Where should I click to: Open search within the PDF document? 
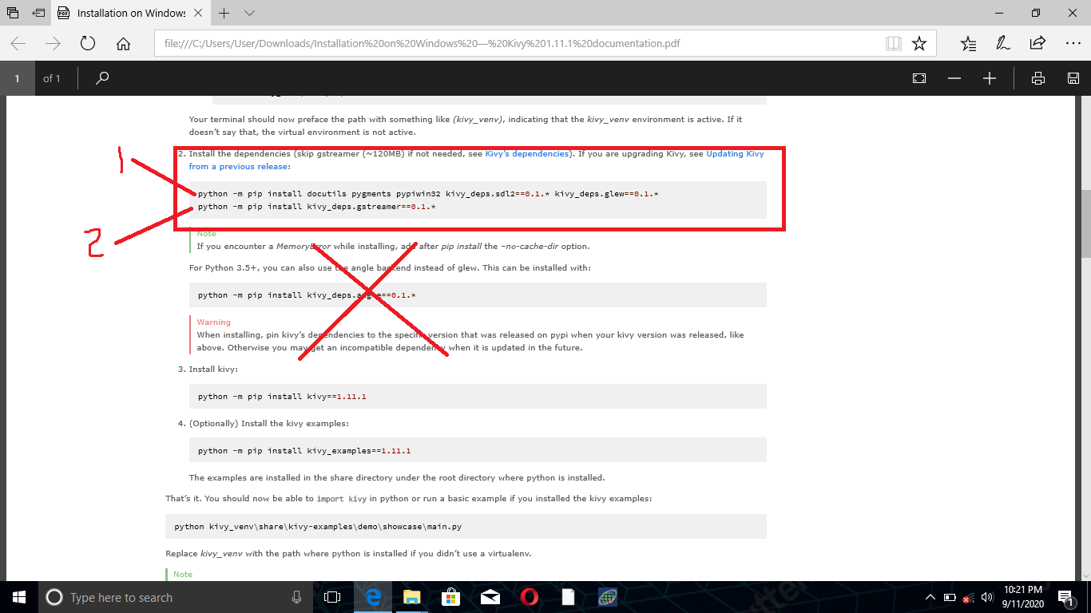[102, 77]
